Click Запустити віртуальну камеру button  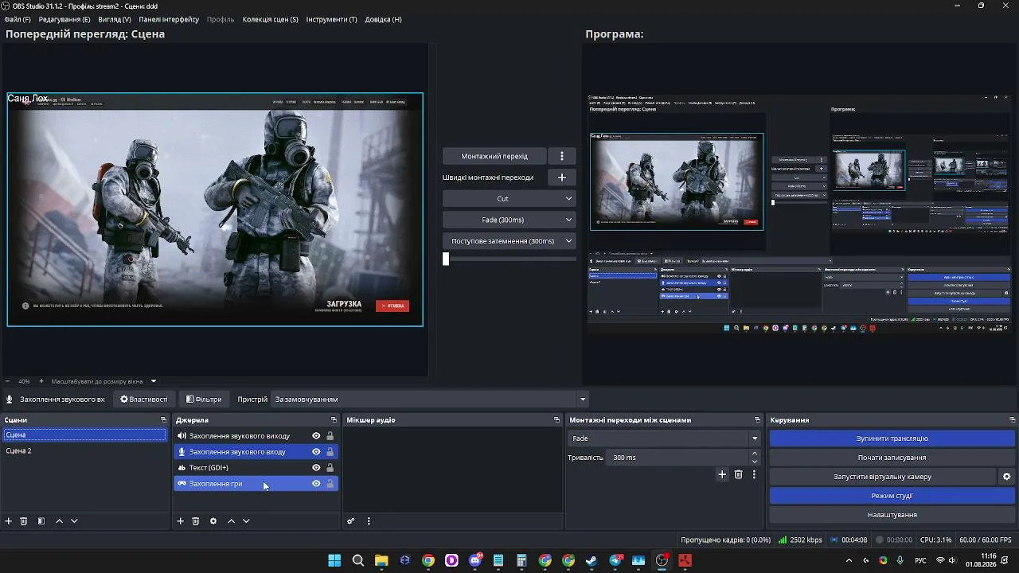pyautogui.click(x=882, y=477)
